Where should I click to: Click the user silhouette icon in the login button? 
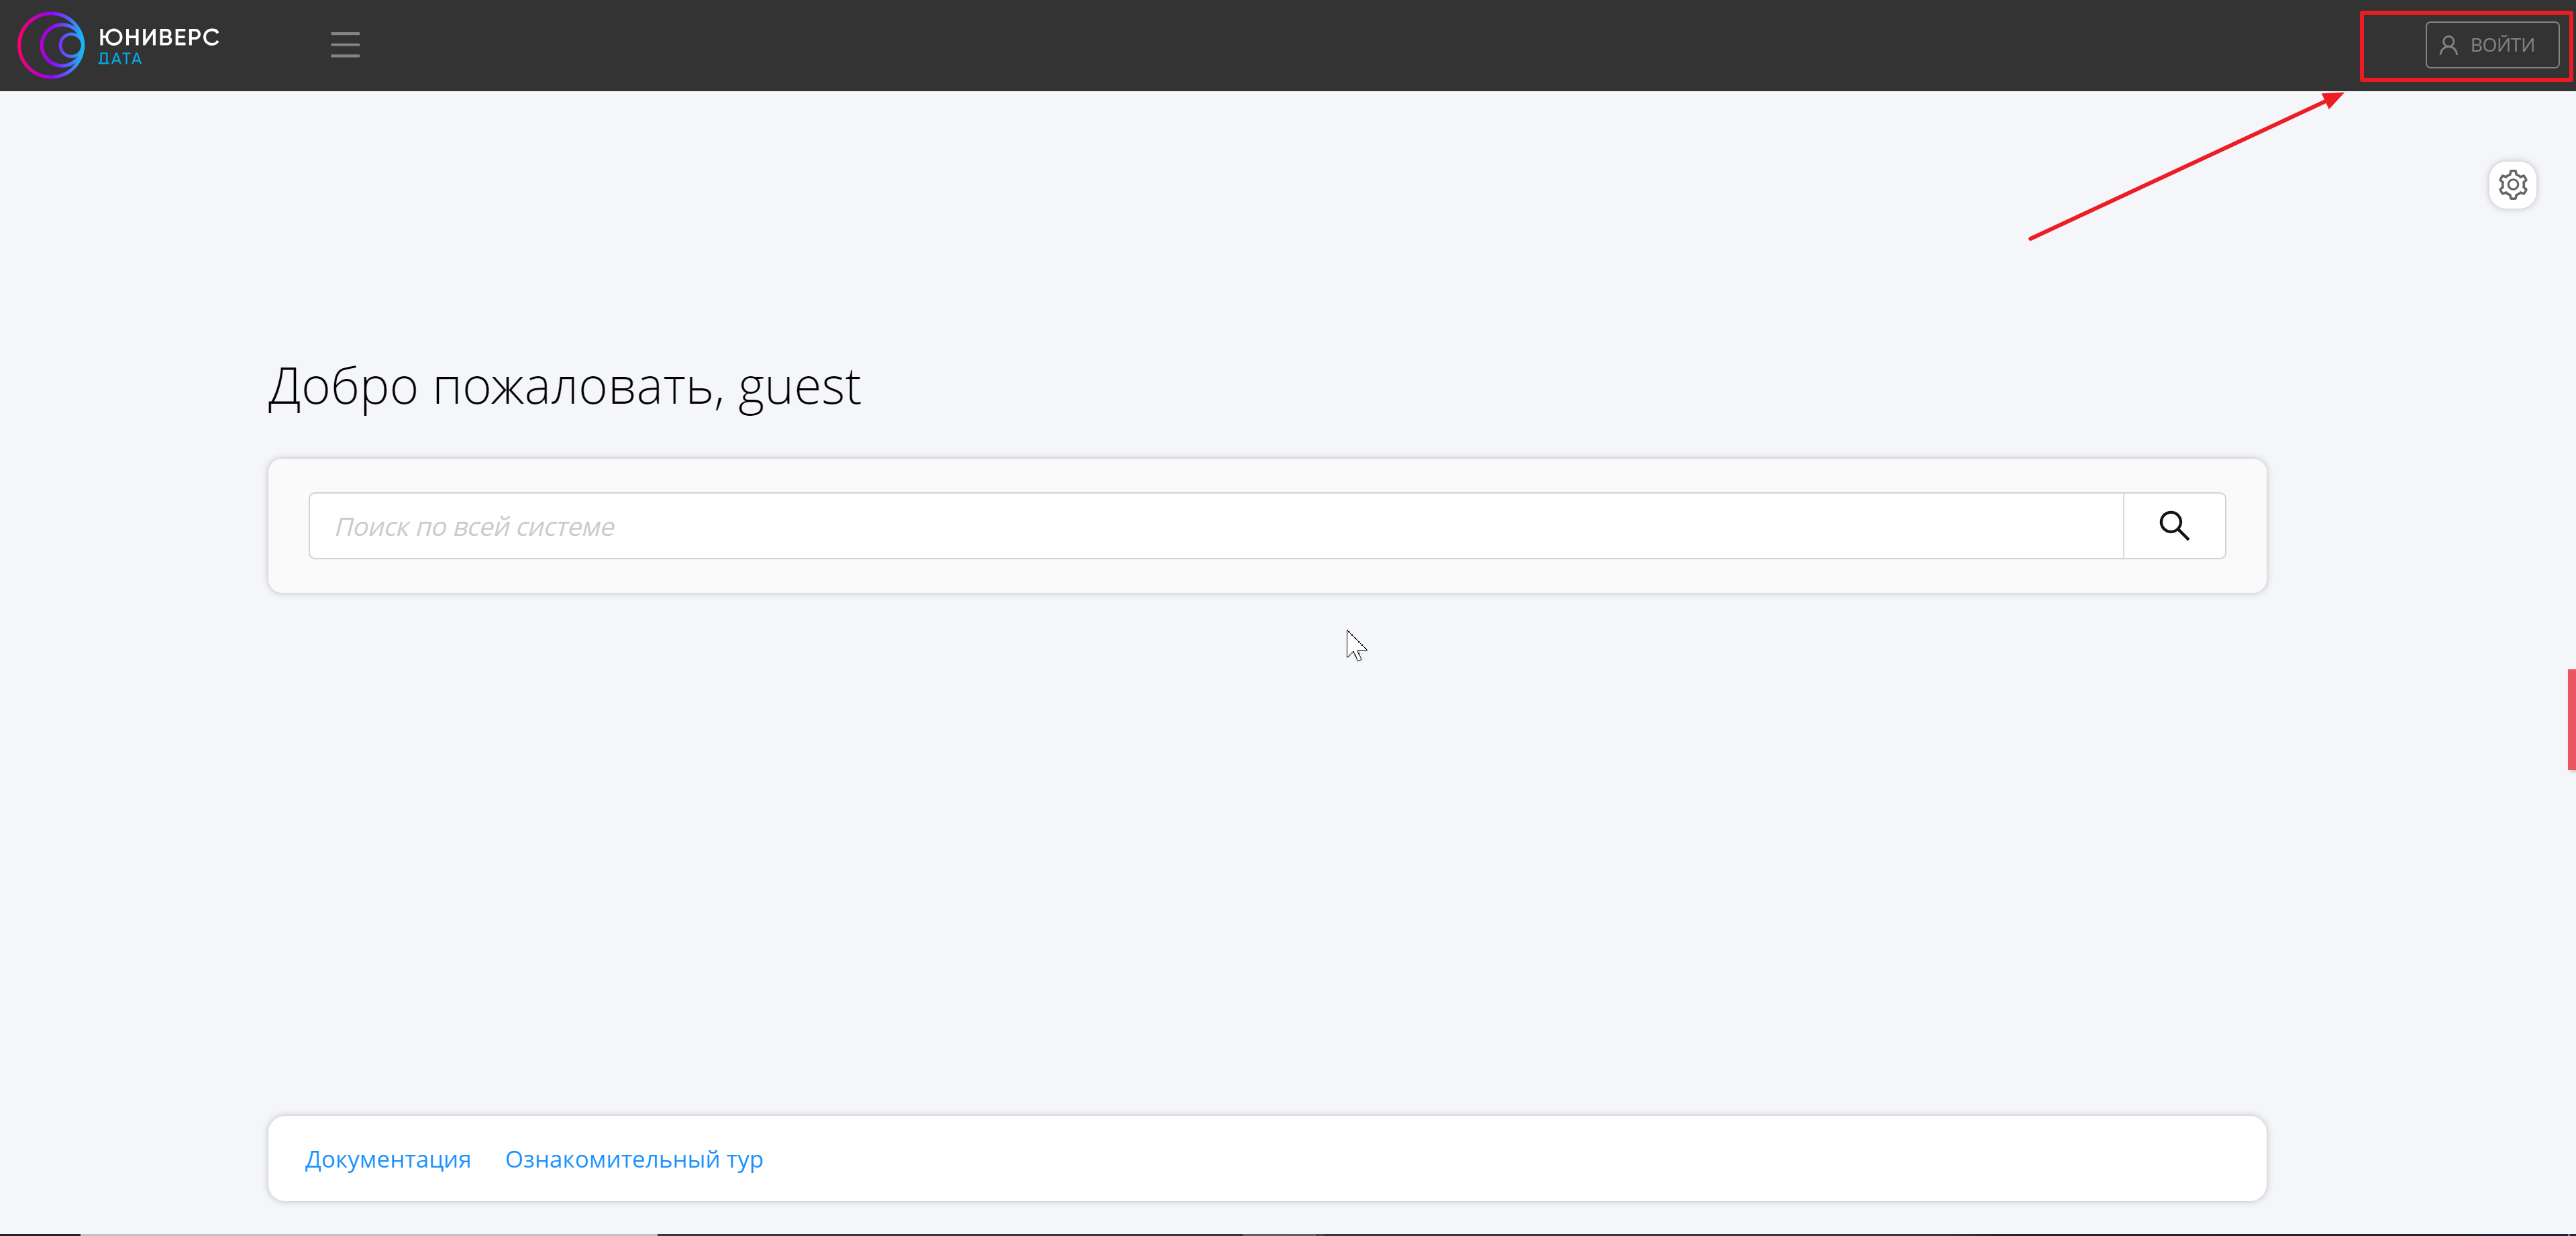(x=2448, y=45)
